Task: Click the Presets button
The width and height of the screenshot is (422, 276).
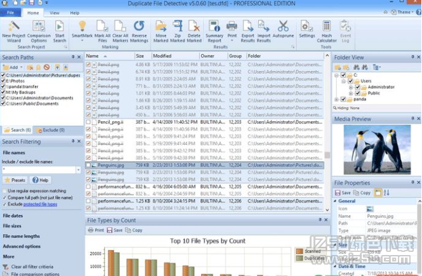Action: pyautogui.click(x=15, y=180)
